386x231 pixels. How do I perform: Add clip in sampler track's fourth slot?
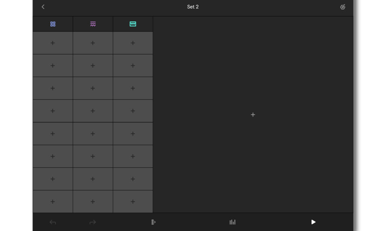[x=93, y=111]
